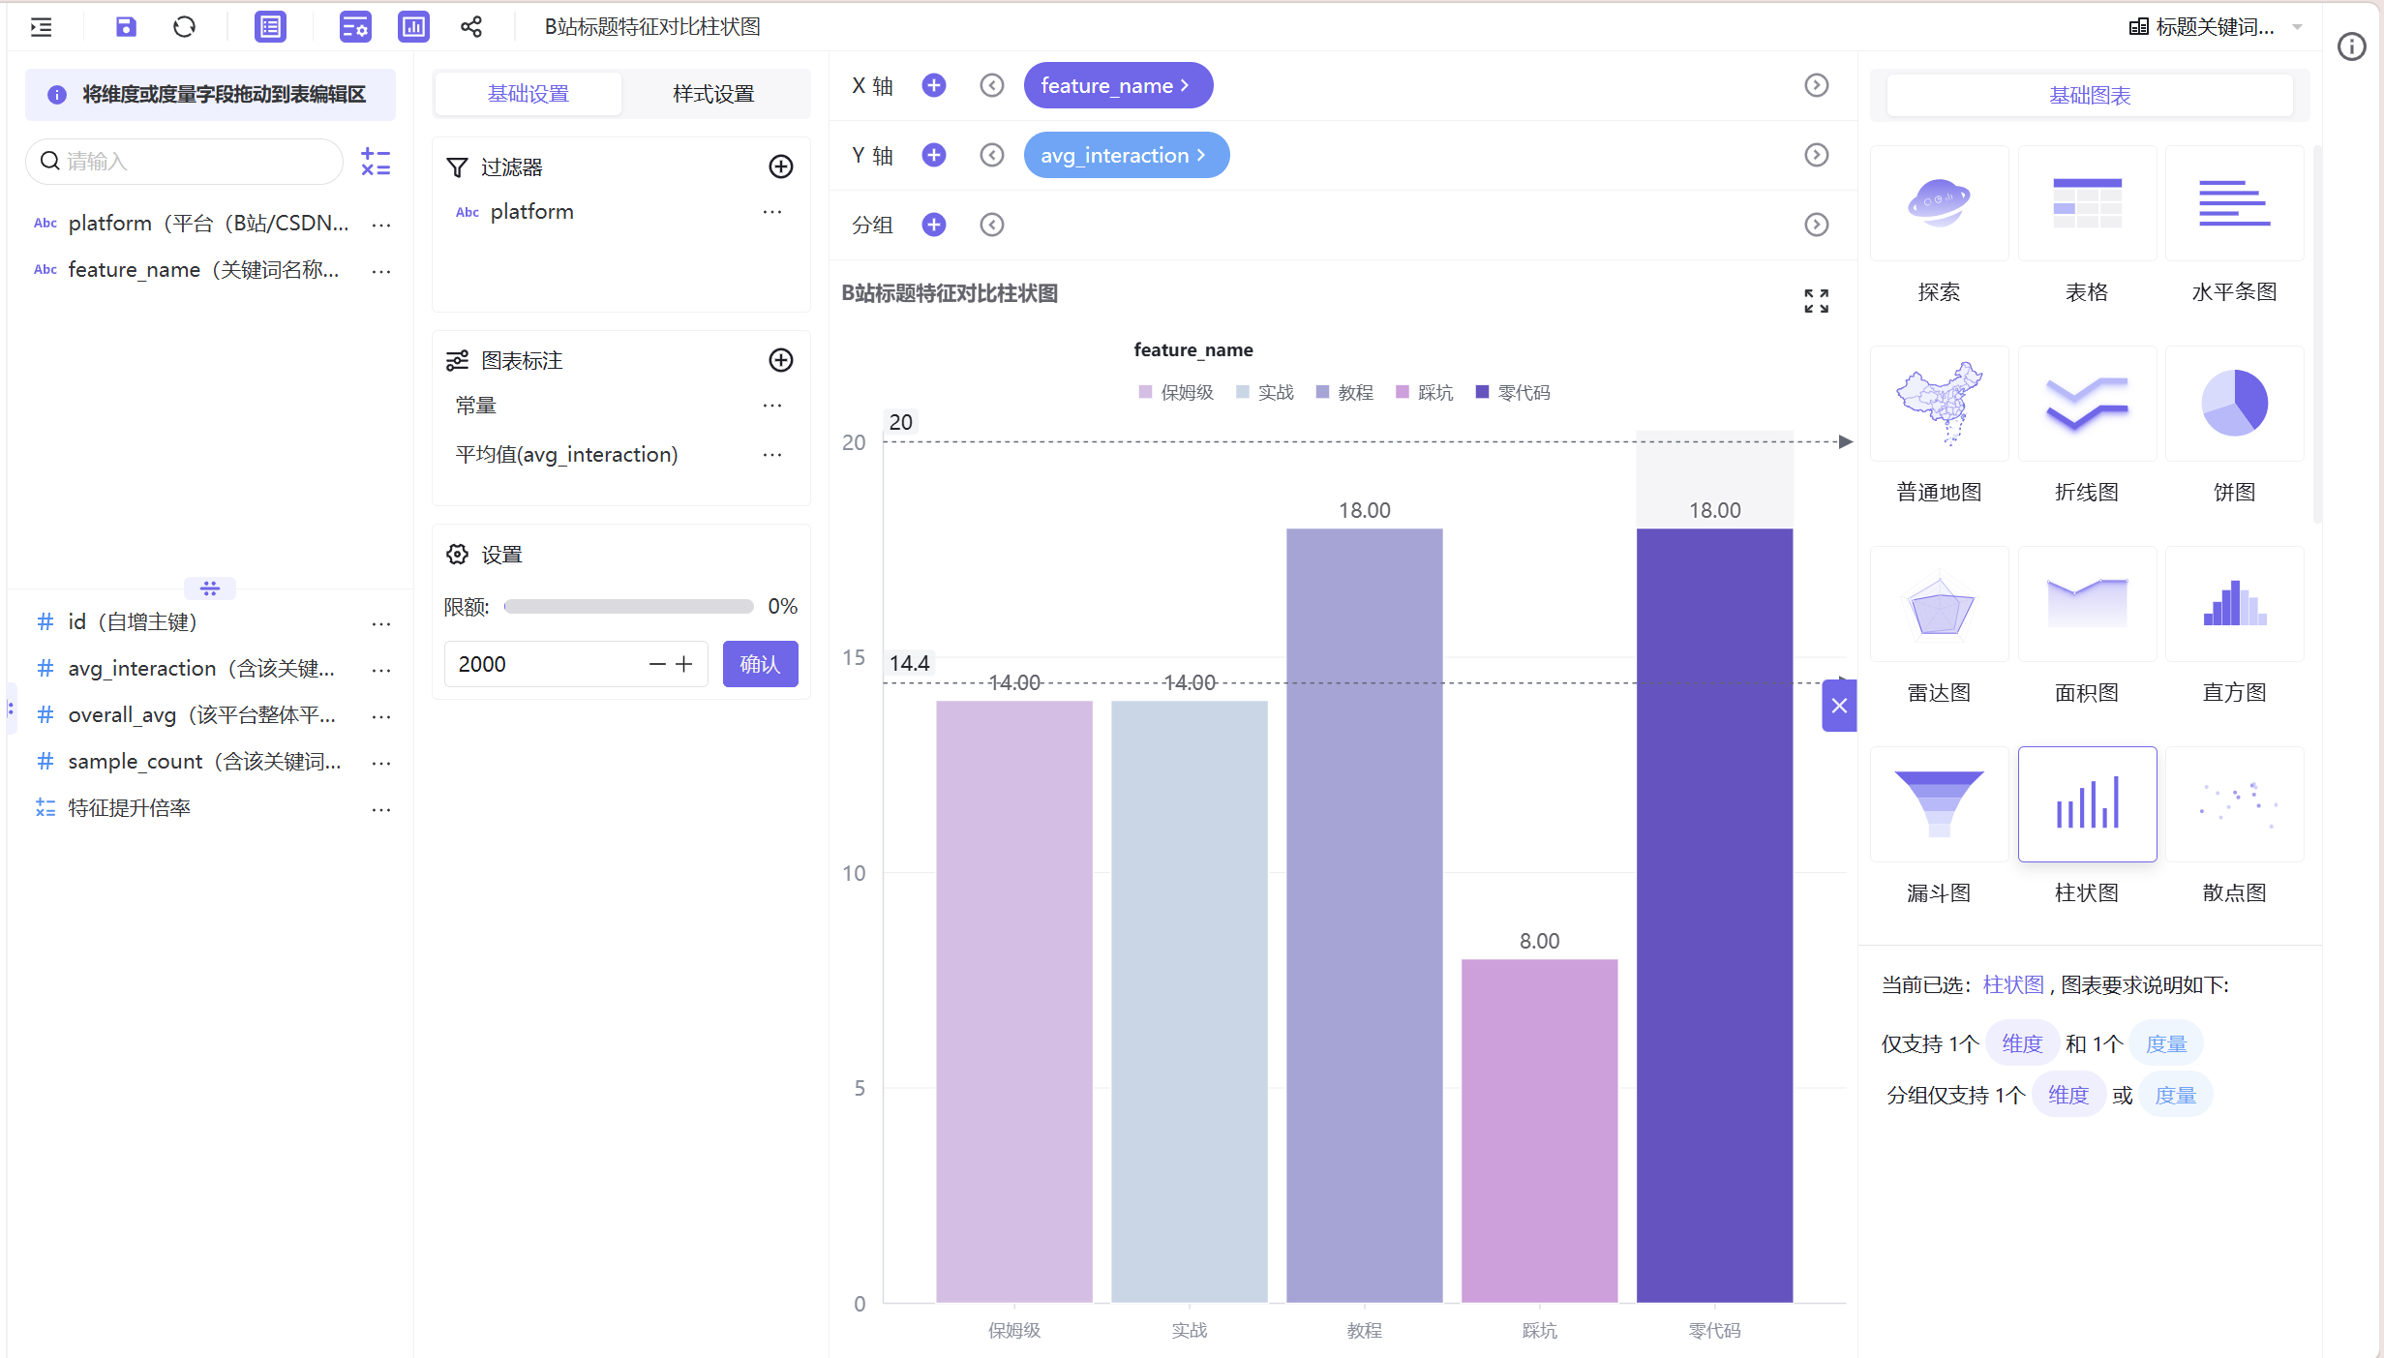2384x1358 pixels.
Task: Open the dataset dropdown at top right
Action: [x=2215, y=27]
